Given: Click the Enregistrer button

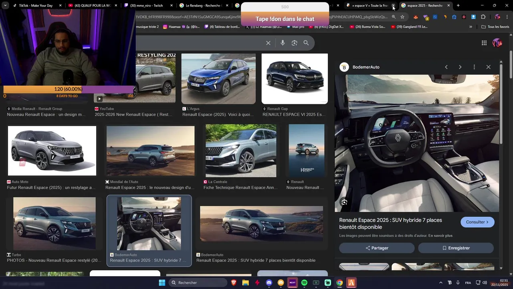Looking at the screenshot, I should (456, 248).
